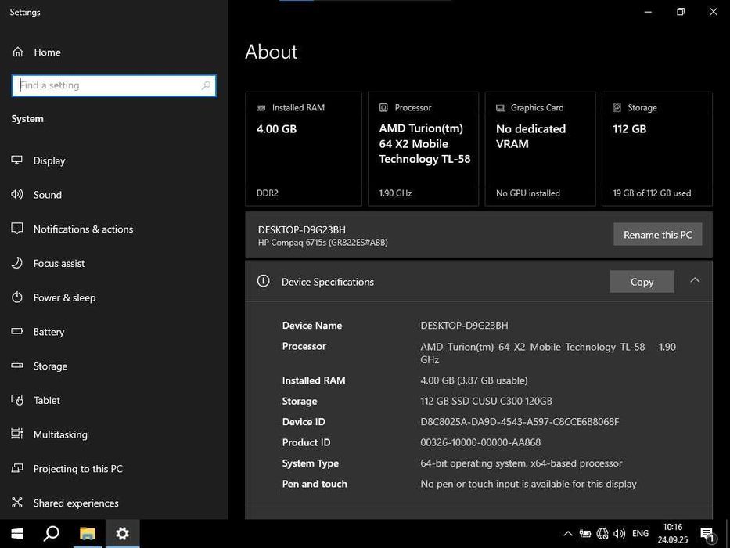Click the No dedicated VRAM card text

coord(530,136)
